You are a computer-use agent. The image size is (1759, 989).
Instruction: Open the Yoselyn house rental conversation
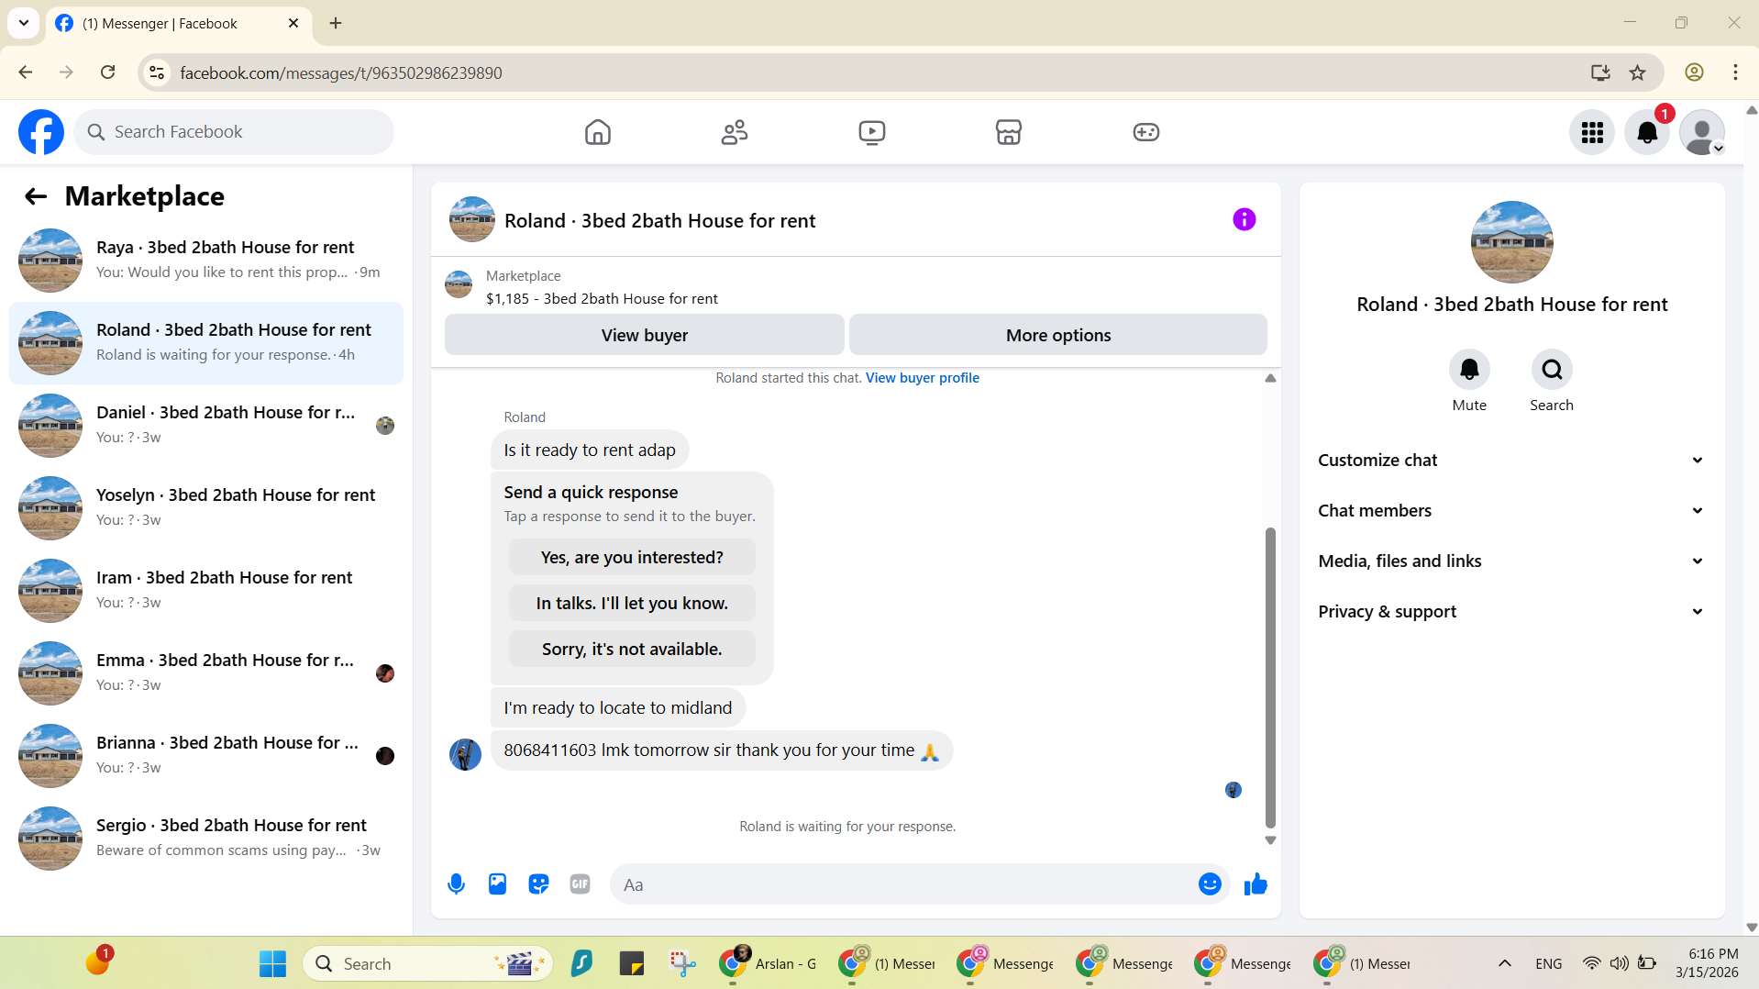pos(206,508)
